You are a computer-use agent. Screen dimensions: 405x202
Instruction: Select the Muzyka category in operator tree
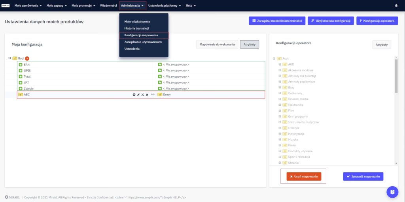click(x=293, y=140)
